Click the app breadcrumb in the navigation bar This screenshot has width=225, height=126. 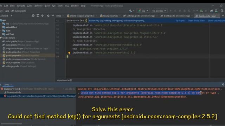pyautogui.click(x=7, y=11)
